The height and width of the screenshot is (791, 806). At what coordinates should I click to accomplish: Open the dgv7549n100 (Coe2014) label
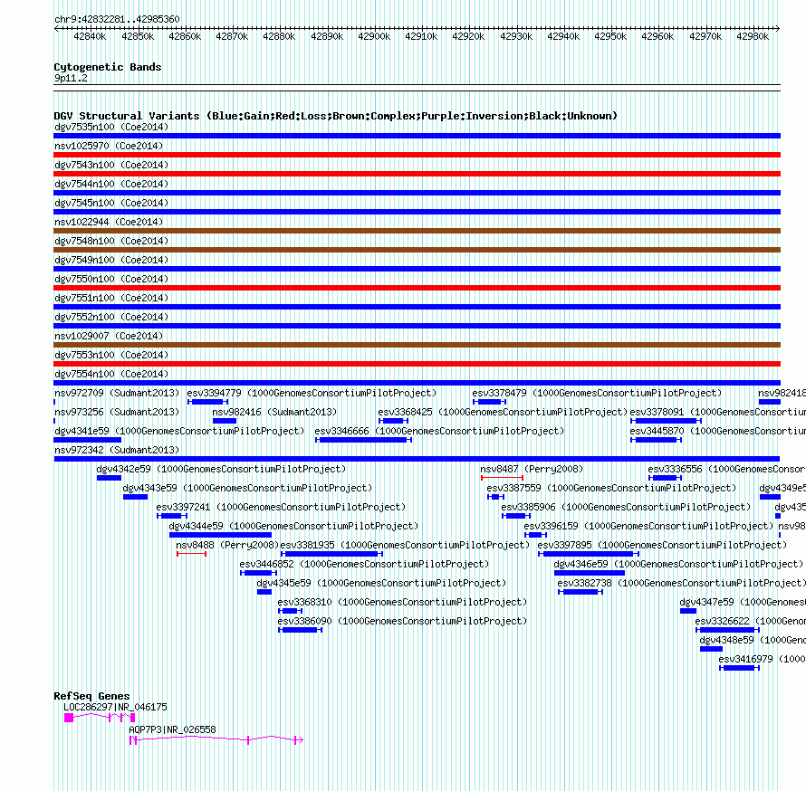click(111, 260)
